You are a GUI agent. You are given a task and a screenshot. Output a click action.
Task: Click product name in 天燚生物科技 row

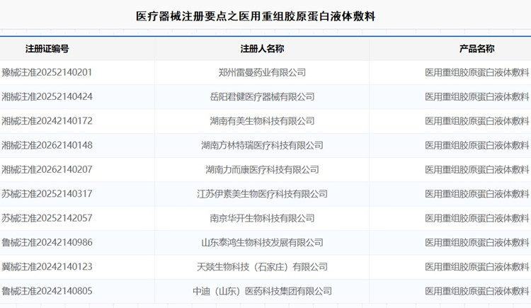pyautogui.click(x=477, y=267)
